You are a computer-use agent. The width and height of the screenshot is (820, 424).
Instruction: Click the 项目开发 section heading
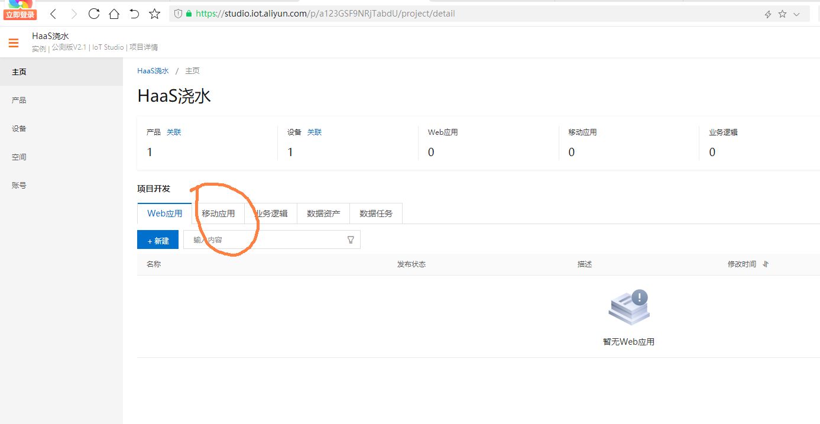point(154,189)
